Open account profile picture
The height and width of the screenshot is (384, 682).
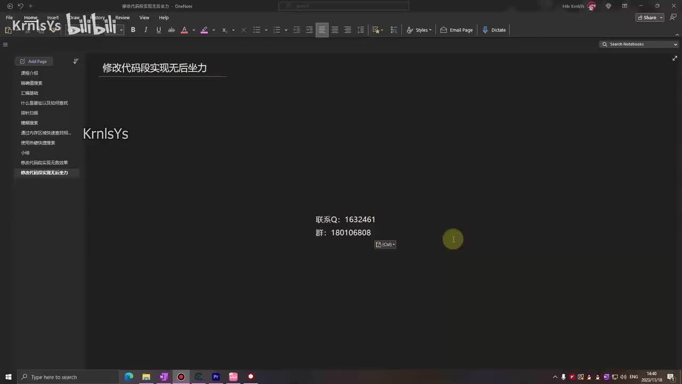coord(591,6)
